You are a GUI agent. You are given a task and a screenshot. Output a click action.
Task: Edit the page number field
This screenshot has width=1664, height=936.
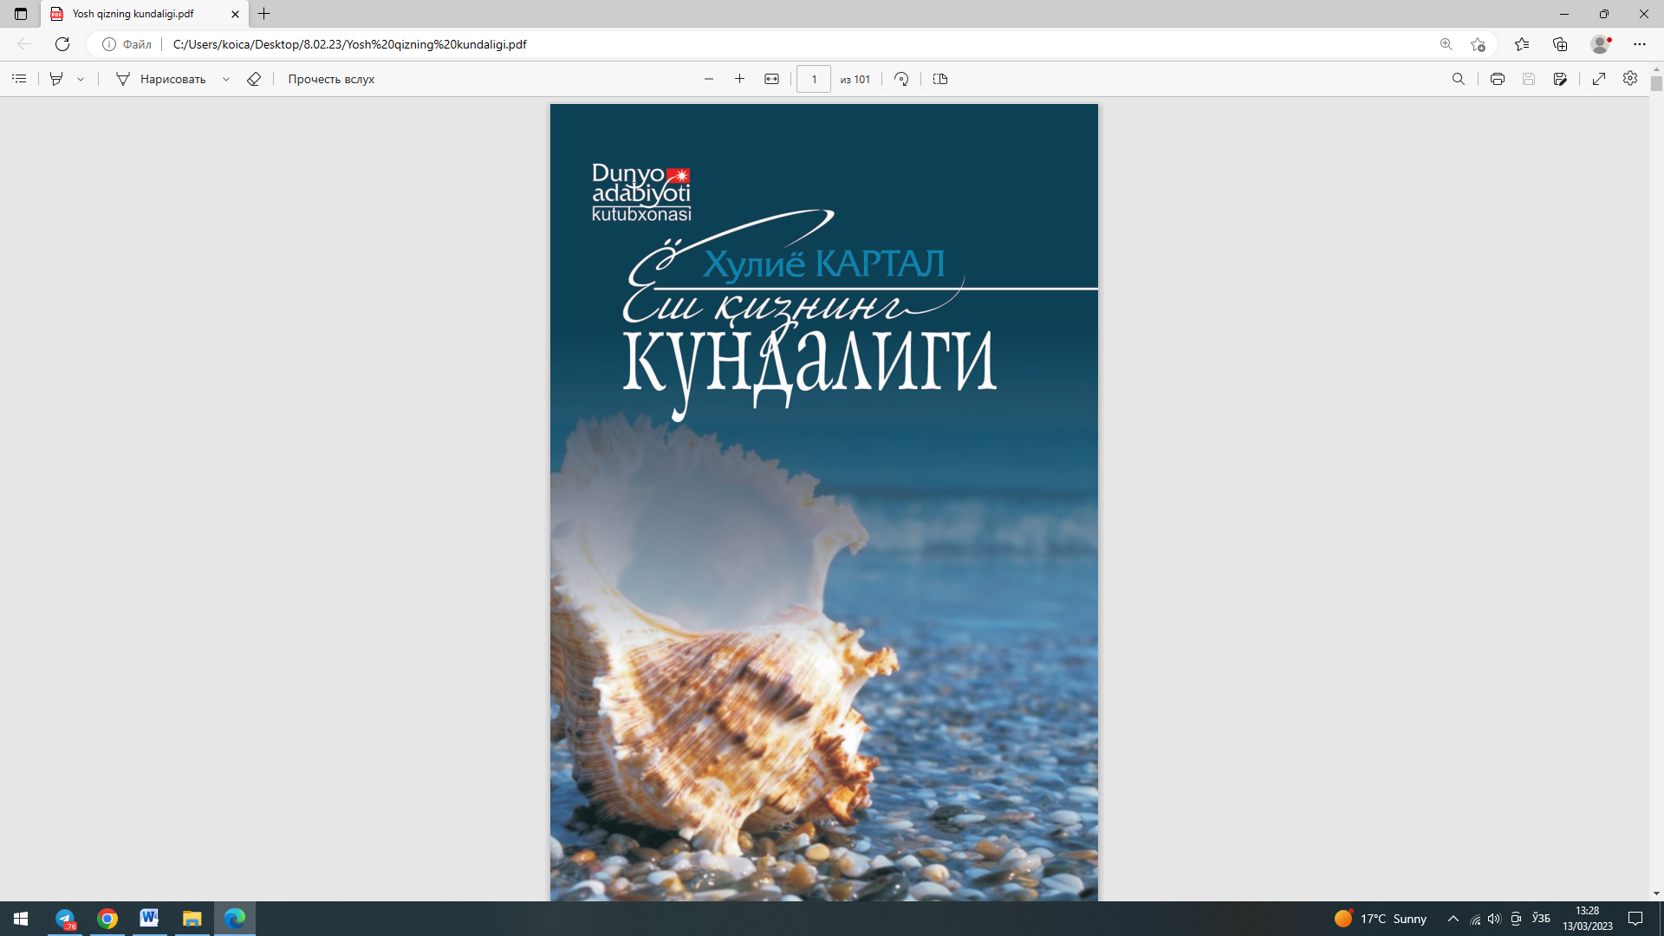click(x=813, y=79)
